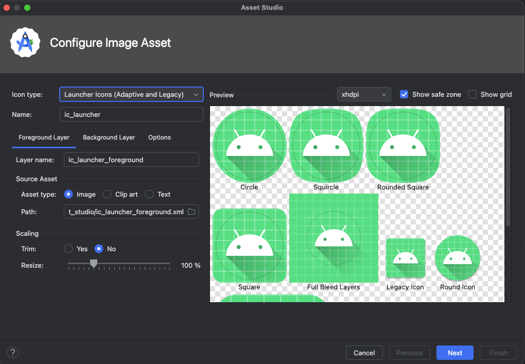Click the Configure Image Asset title
525x364 pixels.
(111, 43)
